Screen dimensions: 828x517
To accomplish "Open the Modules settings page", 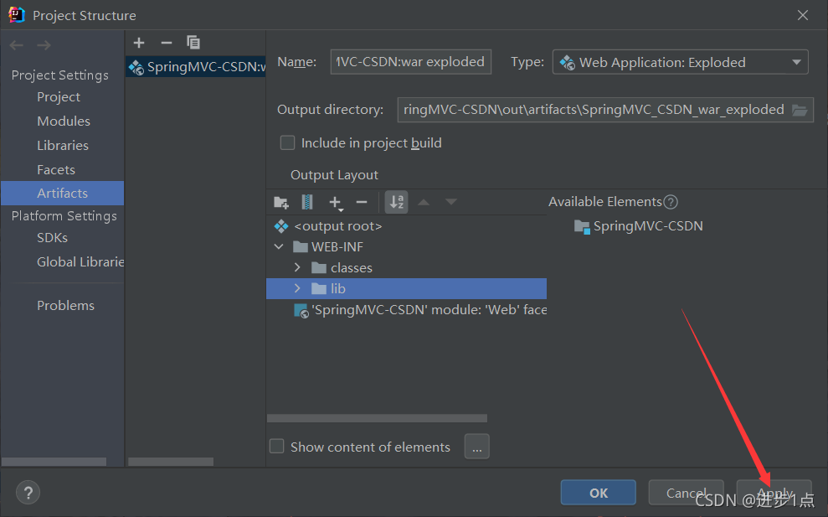I will pos(64,121).
